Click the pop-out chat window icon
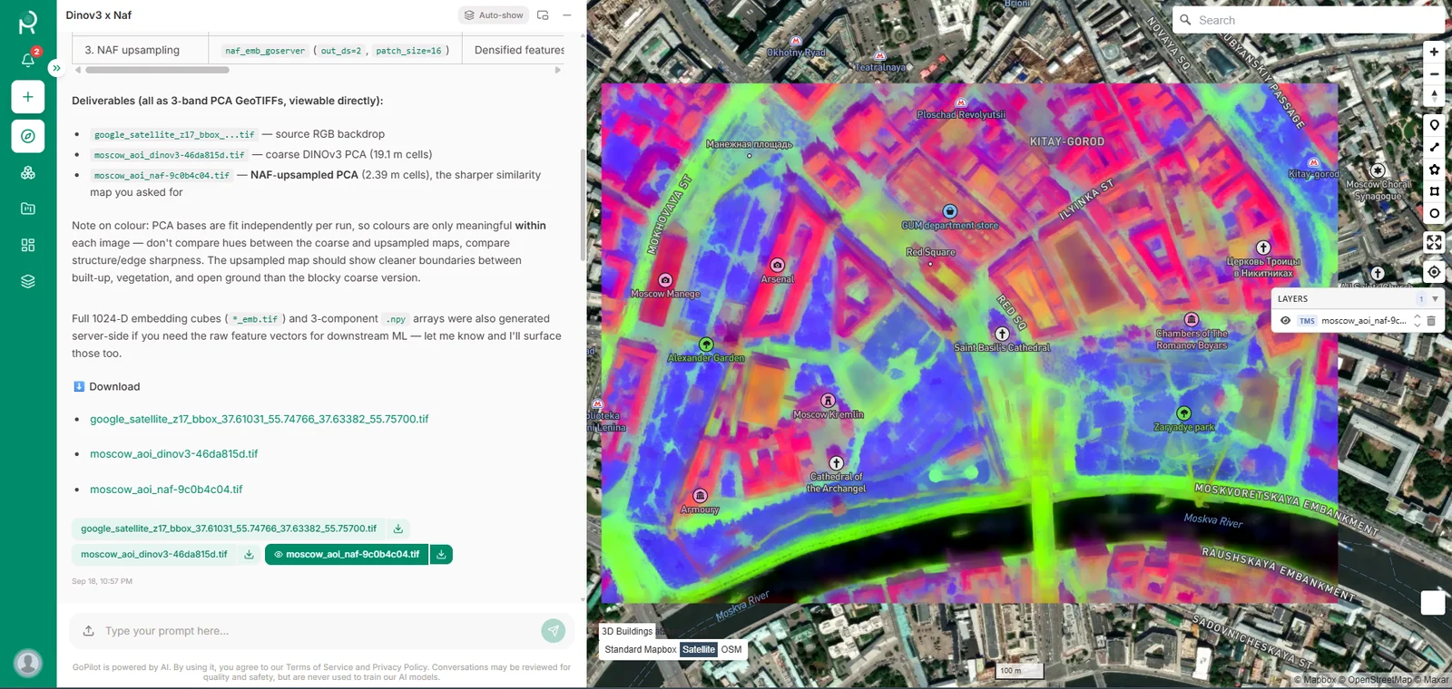Screen dimensions: 1452x689 click(543, 15)
